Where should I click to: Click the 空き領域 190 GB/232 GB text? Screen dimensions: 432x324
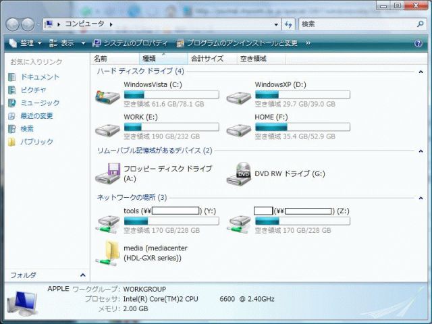click(x=162, y=136)
